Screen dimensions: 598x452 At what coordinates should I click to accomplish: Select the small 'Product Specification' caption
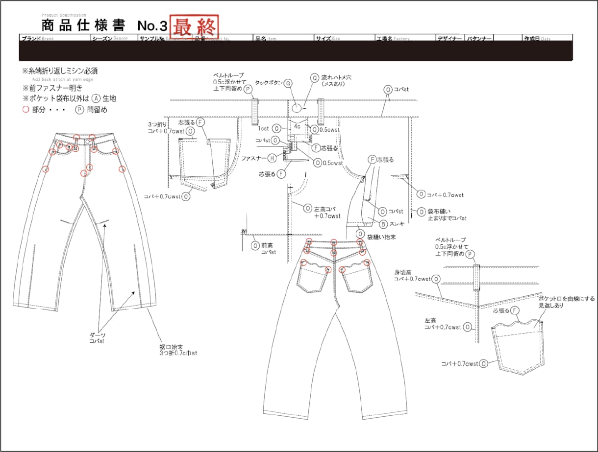(64, 15)
